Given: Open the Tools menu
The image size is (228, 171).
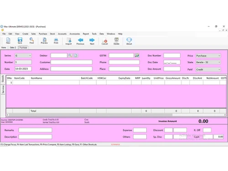Looking at the screenshot, I should pos(94,34).
